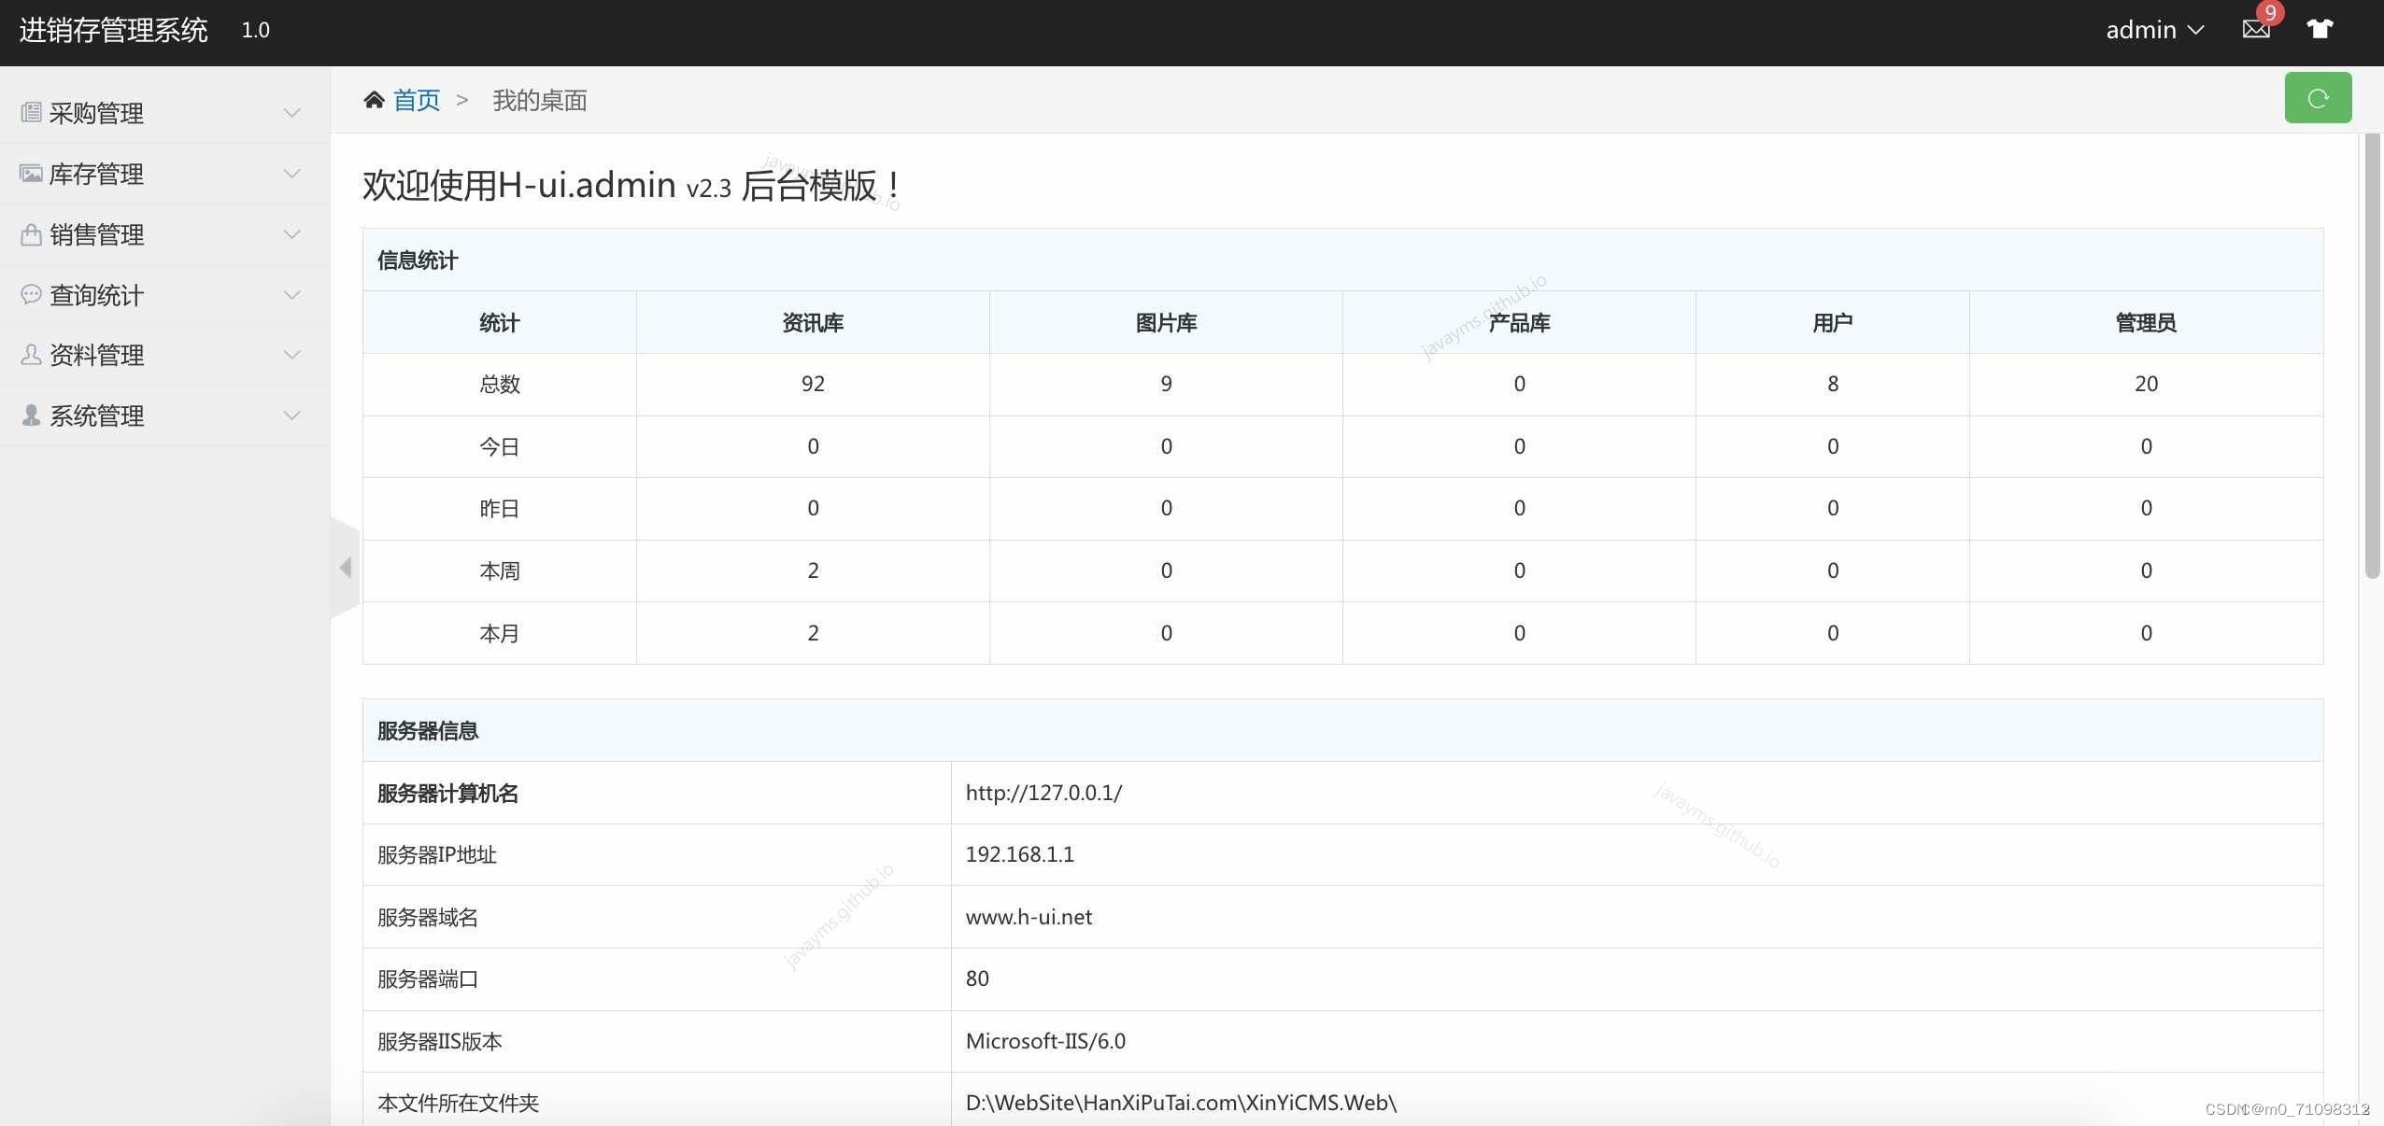The image size is (2384, 1126).
Task: Click the 查询统计 chat bubble icon
Action: (31, 295)
